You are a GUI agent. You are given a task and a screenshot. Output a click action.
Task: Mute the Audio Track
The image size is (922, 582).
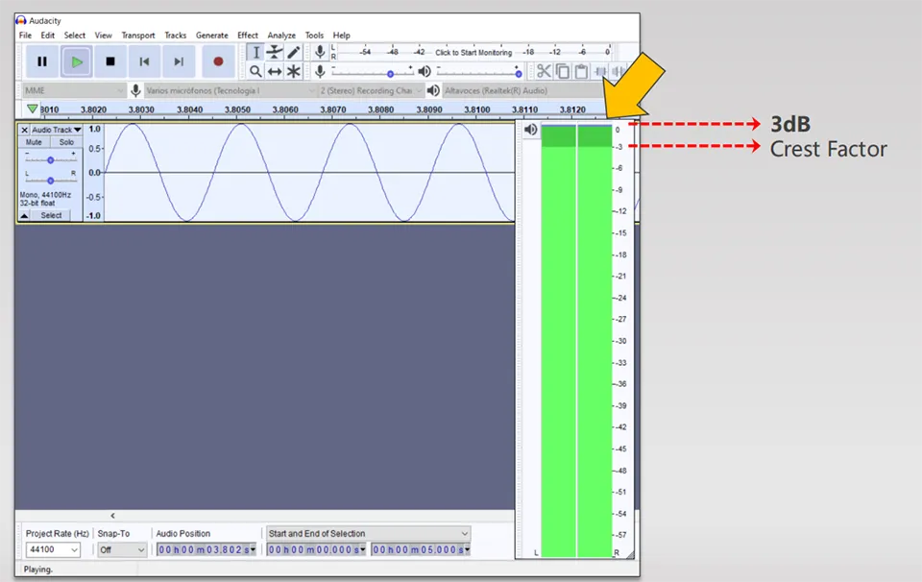click(x=34, y=142)
